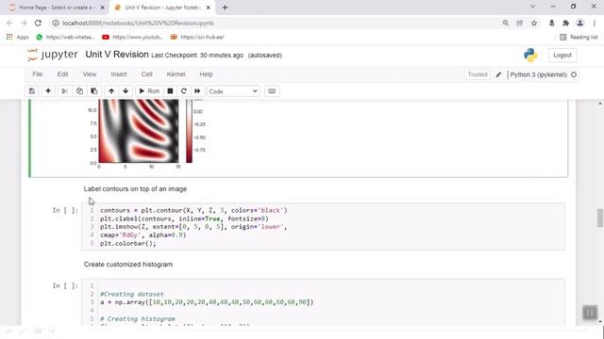Close the Home Page browser tab
Image resolution: width=604 pixels, height=339 pixels.
click(x=103, y=8)
